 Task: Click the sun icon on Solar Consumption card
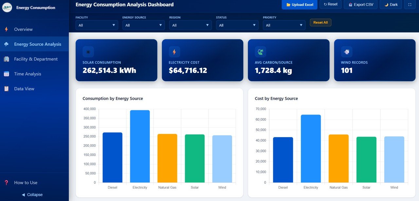coord(88,52)
